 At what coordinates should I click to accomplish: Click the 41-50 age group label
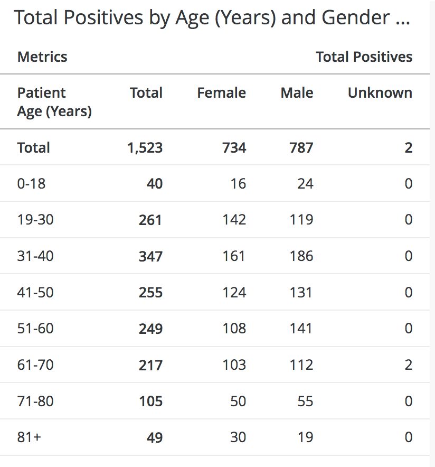tap(35, 292)
